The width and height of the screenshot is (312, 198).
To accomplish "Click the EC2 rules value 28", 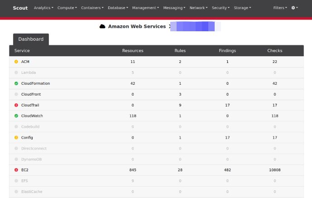I will click(x=180, y=170).
